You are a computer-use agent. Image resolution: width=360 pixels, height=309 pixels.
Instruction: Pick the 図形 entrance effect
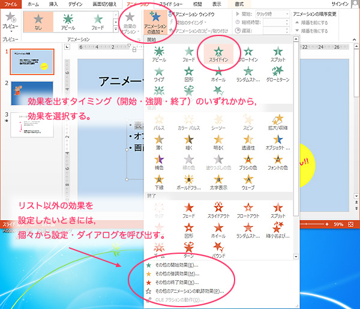pyautogui.click(x=189, y=74)
